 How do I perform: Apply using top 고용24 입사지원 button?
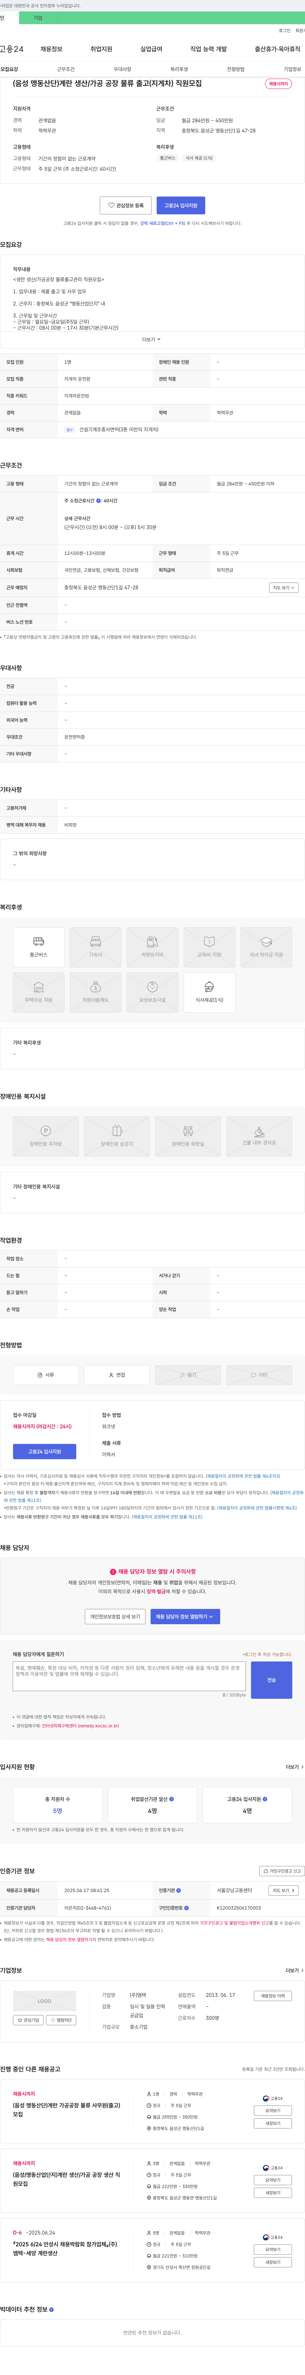181,205
